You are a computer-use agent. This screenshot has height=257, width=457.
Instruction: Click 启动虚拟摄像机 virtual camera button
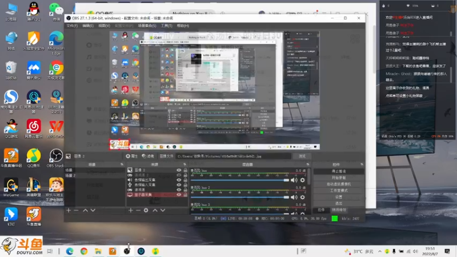coord(338,184)
